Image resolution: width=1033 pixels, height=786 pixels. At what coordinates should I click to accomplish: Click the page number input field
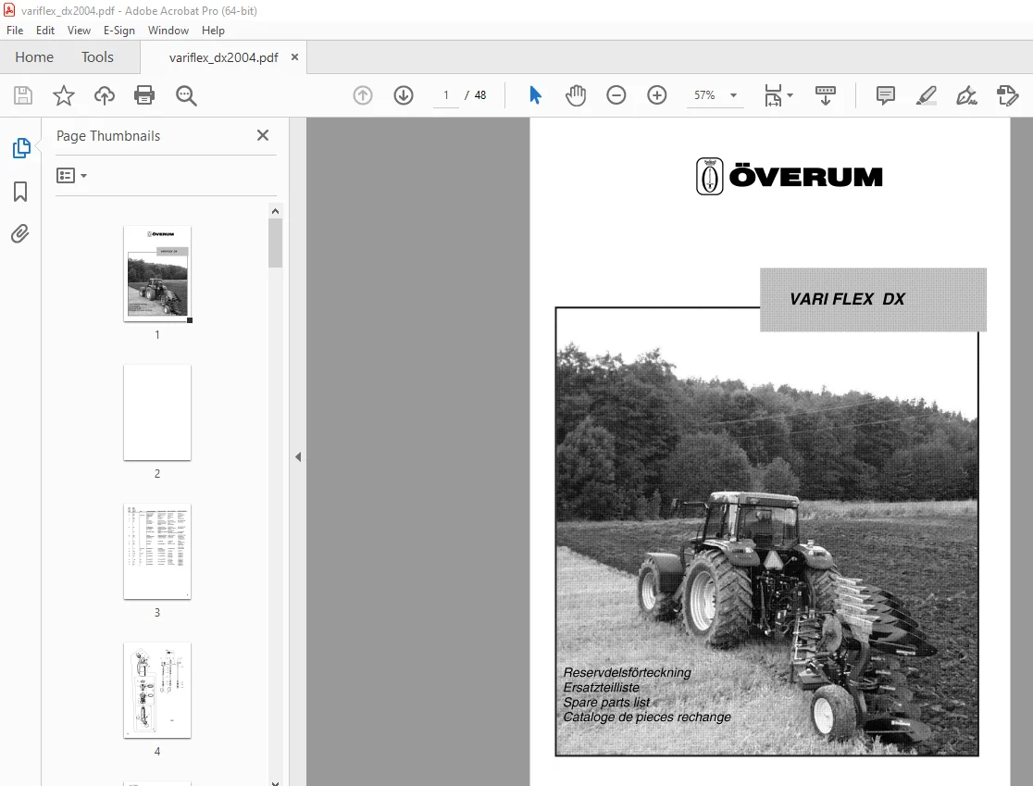(x=446, y=95)
